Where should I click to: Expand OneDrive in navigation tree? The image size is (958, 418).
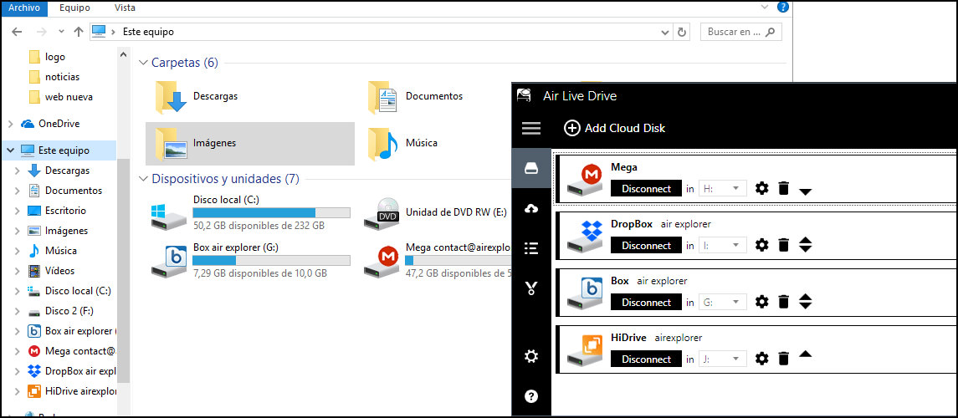point(10,124)
